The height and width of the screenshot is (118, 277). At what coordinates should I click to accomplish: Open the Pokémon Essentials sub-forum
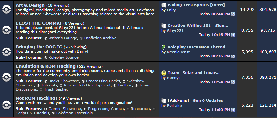click(x=74, y=113)
